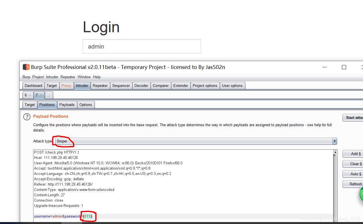This screenshot has width=363, height=224.
Task: Select the Intruder tab
Action: point(82,86)
